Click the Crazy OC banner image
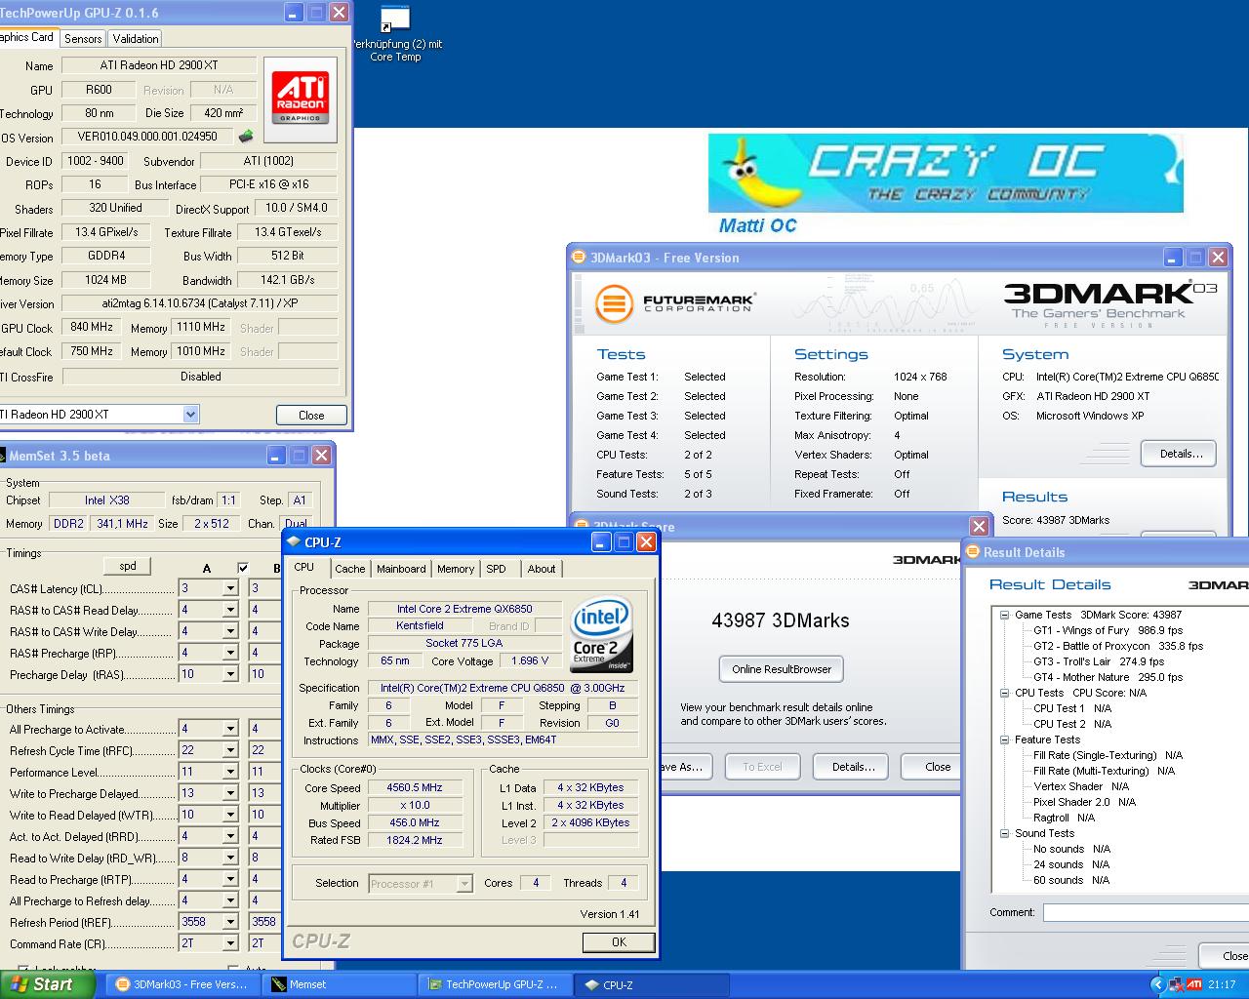Image resolution: width=1249 pixels, height=999 pixels. coord(946,174)
